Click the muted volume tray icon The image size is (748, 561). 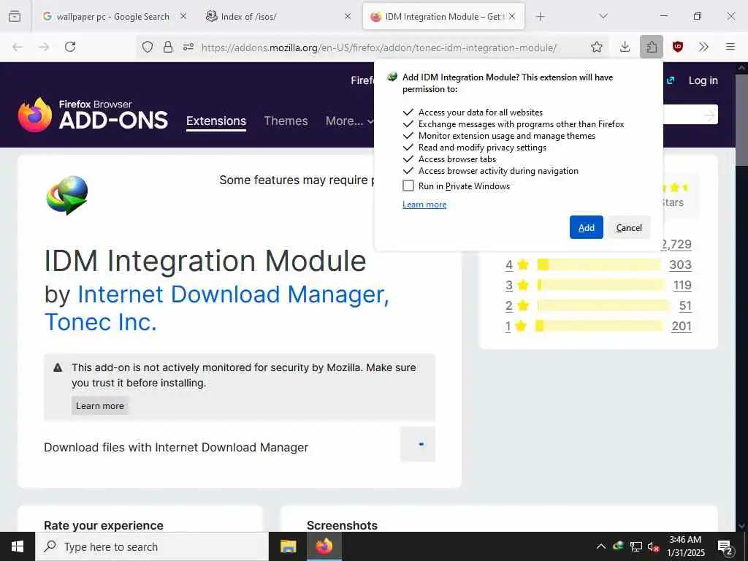click(654, 546)
